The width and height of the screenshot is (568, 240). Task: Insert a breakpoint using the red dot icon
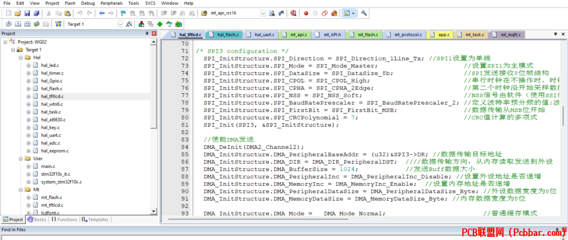pos(306,13)
